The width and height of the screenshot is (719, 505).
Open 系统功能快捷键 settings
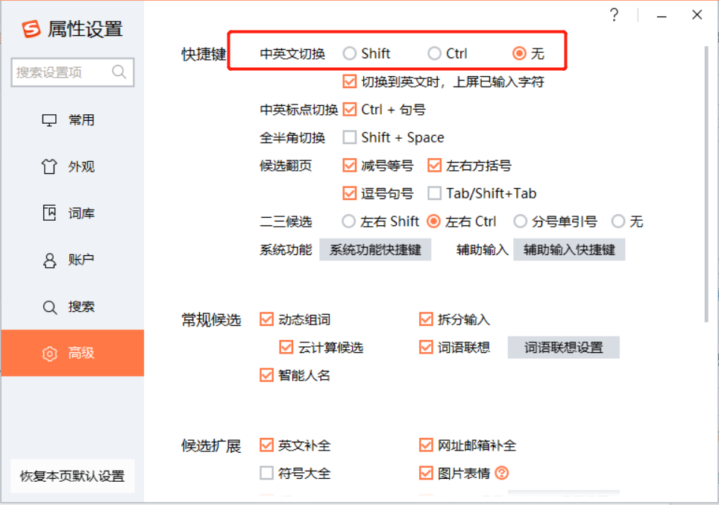click(x=375, y=250)
